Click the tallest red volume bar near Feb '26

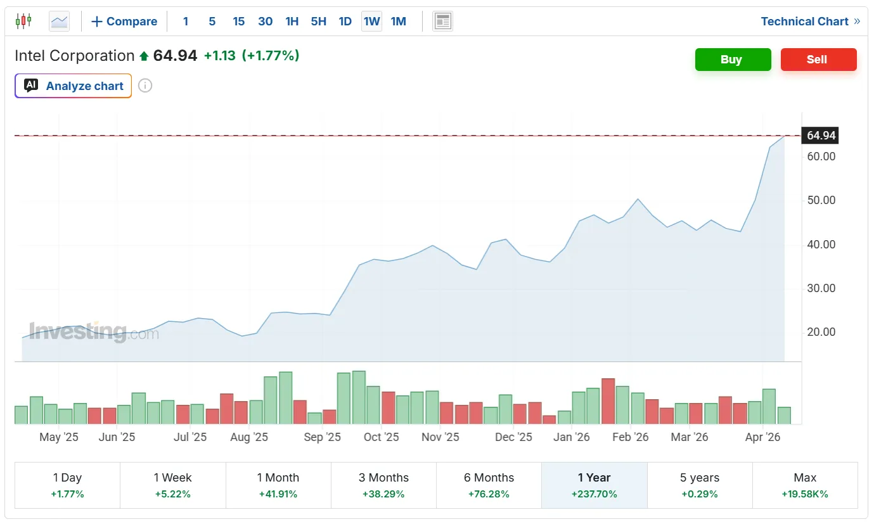[x=608, y=402]
